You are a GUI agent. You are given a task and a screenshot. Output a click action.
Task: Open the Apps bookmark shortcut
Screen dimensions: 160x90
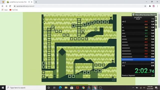point(4,10)
